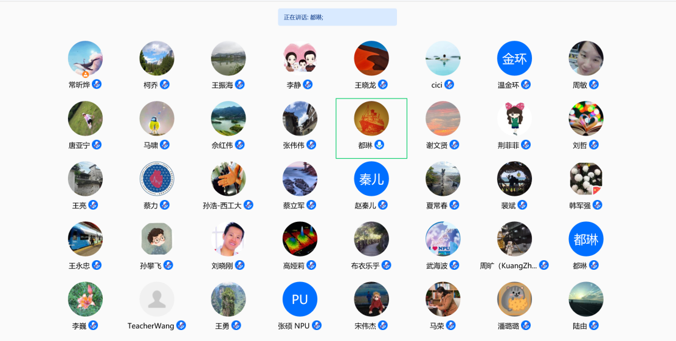Click the mic icon beside 孙浩-西工大
Screen dimensions: 676x341
click(x=248, y=205)
